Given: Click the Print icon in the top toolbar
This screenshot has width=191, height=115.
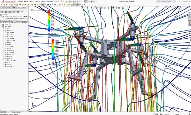Looking at the screenshot, I should point(77,2).
